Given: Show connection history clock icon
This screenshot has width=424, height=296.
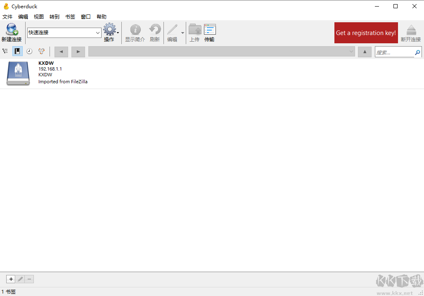Looking at the screenshot, I should click(29, 51).
